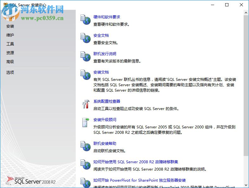Image resolution: width=249 pixels, height=188 pixels.
Task: Click the text 查看有关该版本的最新信息。
Action: click(x=117, y=61)
